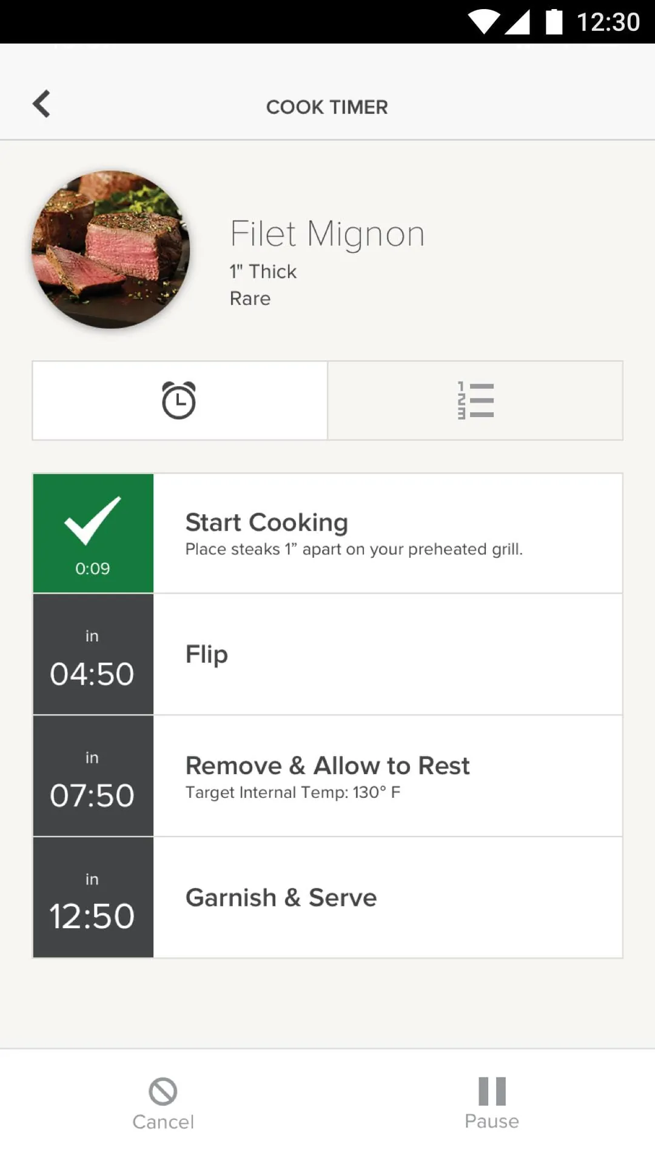The width and height of the screenshot is (655, 1164).
Task: Go back using the left chevron
Action: (x=41, y=104)
